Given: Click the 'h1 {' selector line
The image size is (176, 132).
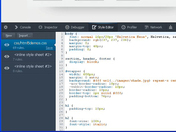Looking at the screenshot, I should pyautogui.click(x=69, y=106).
